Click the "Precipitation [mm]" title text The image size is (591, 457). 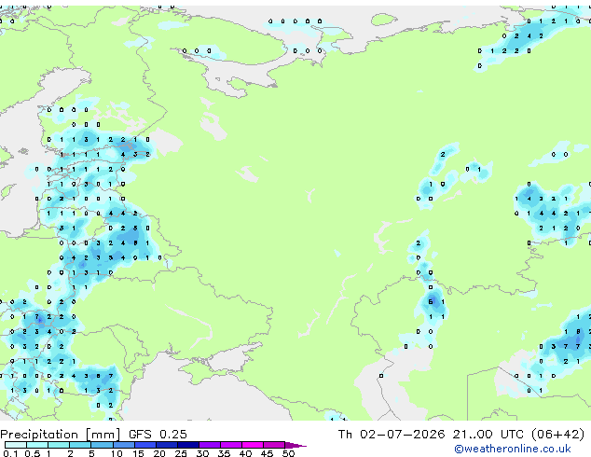[60, 435]
